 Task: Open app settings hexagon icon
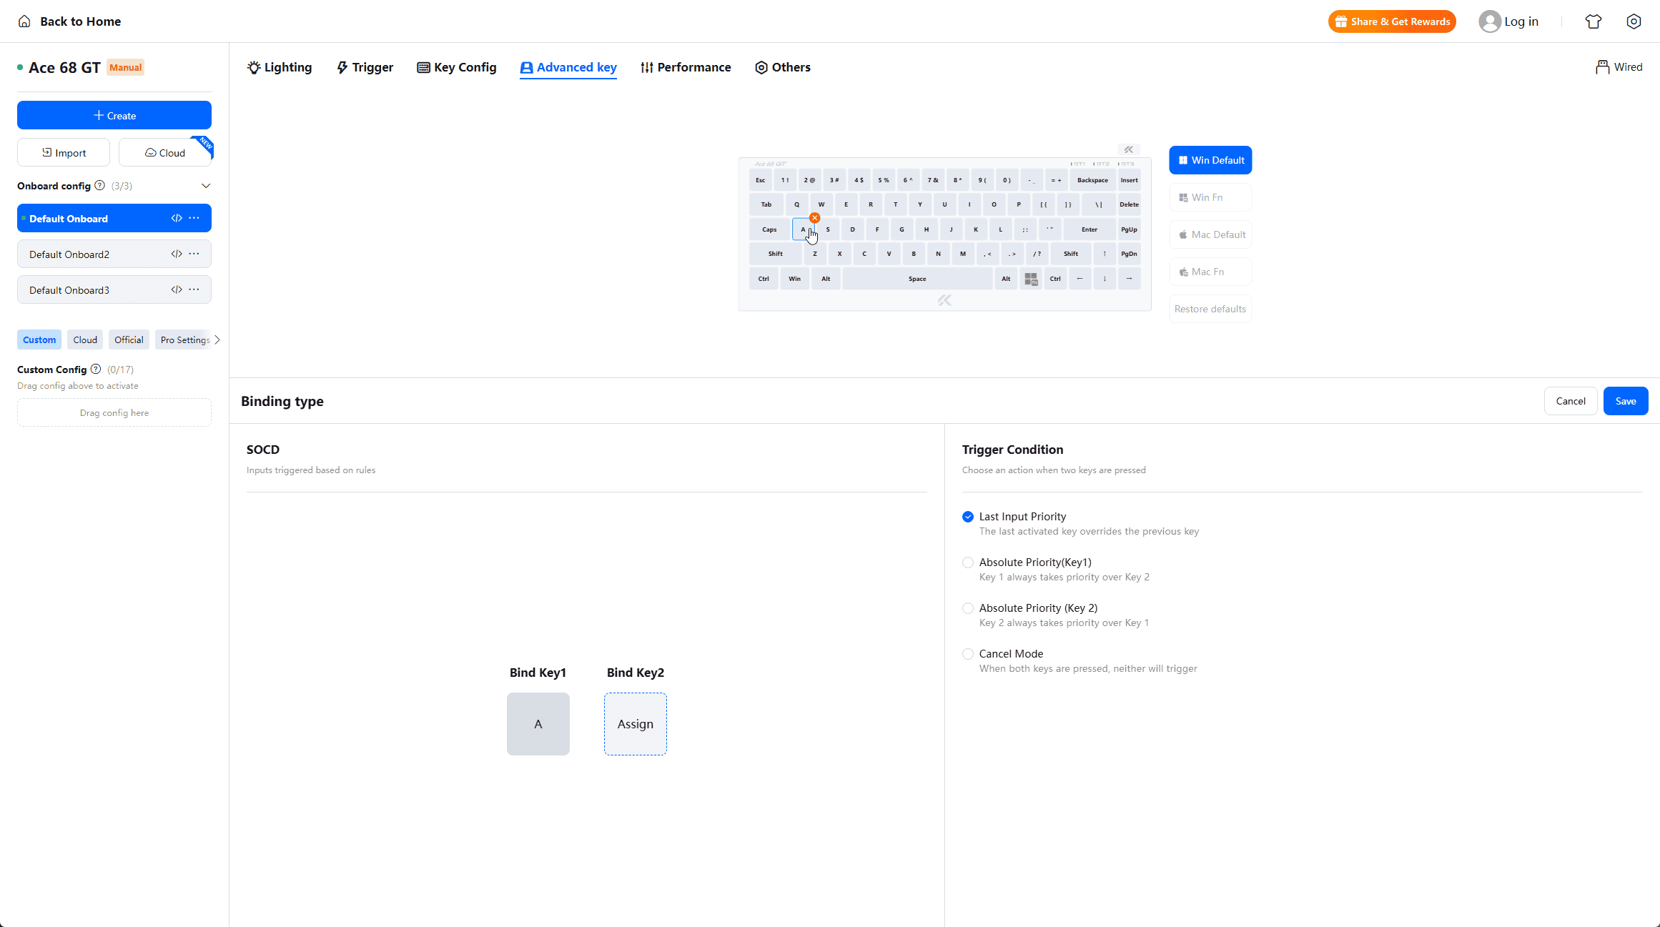point(1634,21)
